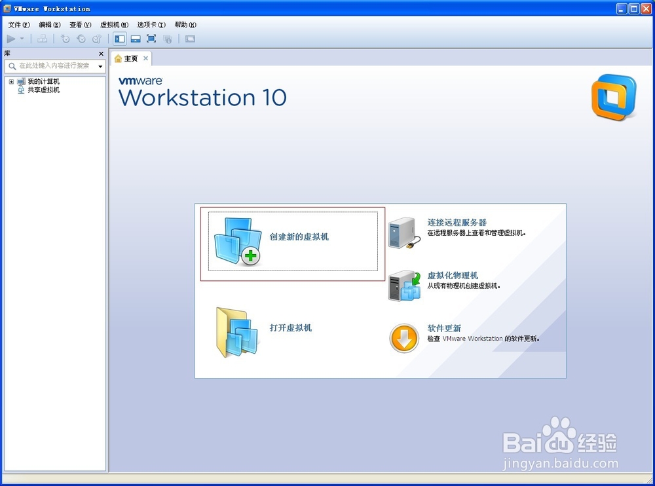The height and width of the screenshot is (486, 655).
Task: Click the take snapshot toolbar icon
Action: pos(65,39)
